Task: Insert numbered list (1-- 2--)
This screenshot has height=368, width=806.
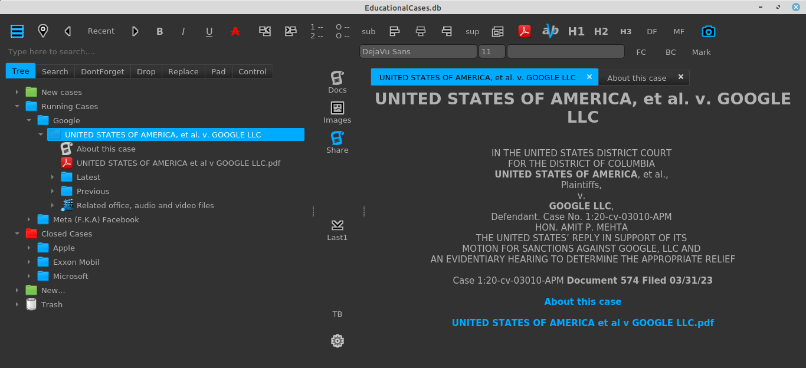Action: click(317, 31)
